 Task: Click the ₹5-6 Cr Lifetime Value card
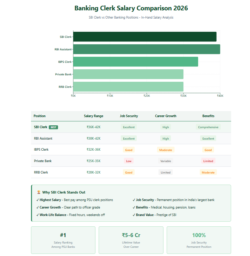pos(131,240)
